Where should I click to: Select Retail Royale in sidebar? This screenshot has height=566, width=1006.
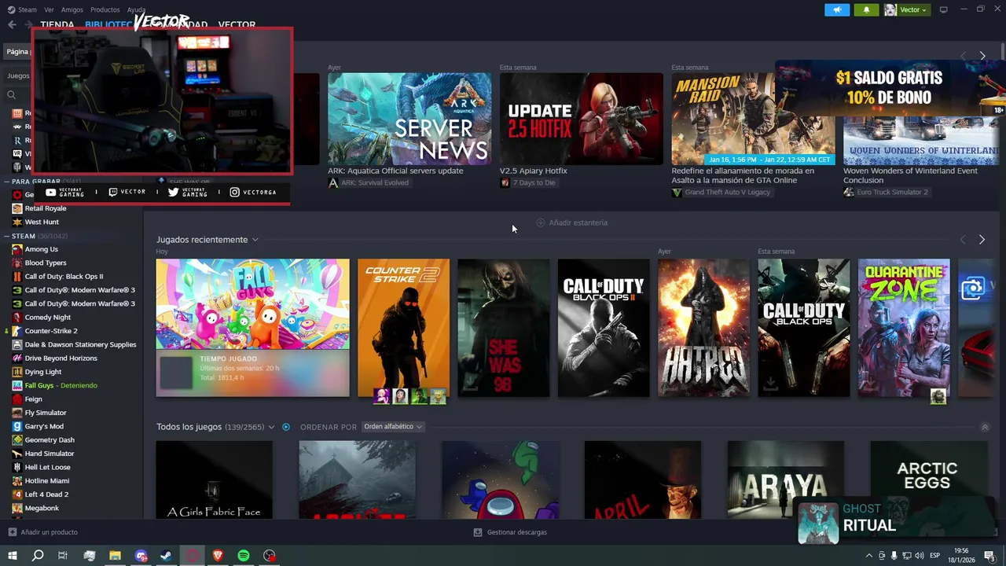coord(46,208)
